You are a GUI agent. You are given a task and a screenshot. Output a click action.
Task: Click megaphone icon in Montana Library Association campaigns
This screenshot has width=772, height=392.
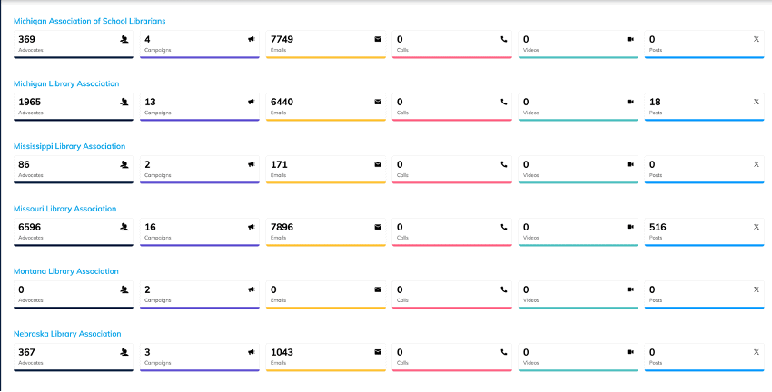(252, 289)
